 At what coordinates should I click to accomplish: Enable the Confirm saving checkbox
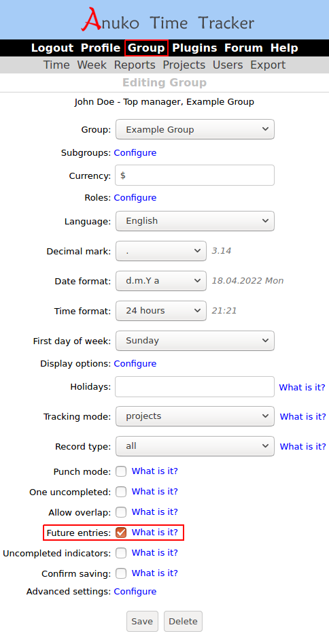(x=121, y=573)
